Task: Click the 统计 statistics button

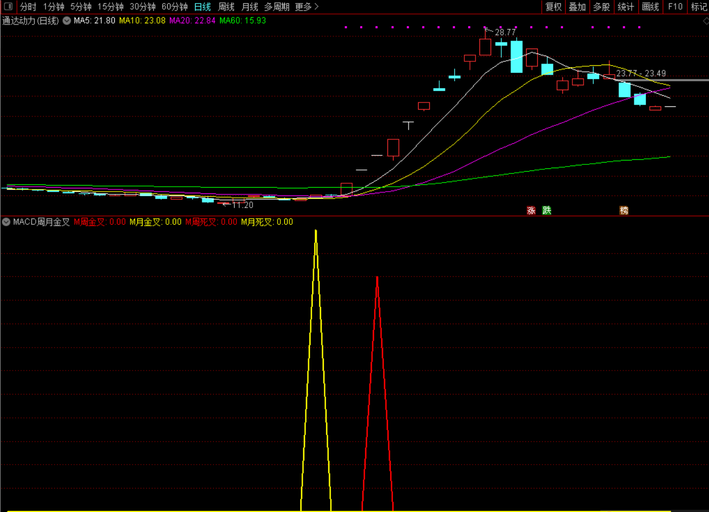Action: (x=626, y=7)
